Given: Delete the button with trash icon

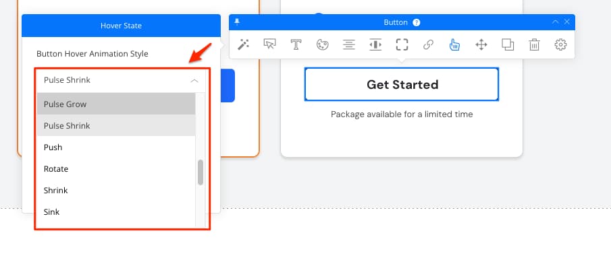Looking at the screenshot, I should (x=534, y=44).
